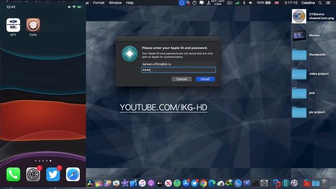
Task: Tap the Phone app in iPhone dock
Action: pyautogui.click(x=13, y=174)
